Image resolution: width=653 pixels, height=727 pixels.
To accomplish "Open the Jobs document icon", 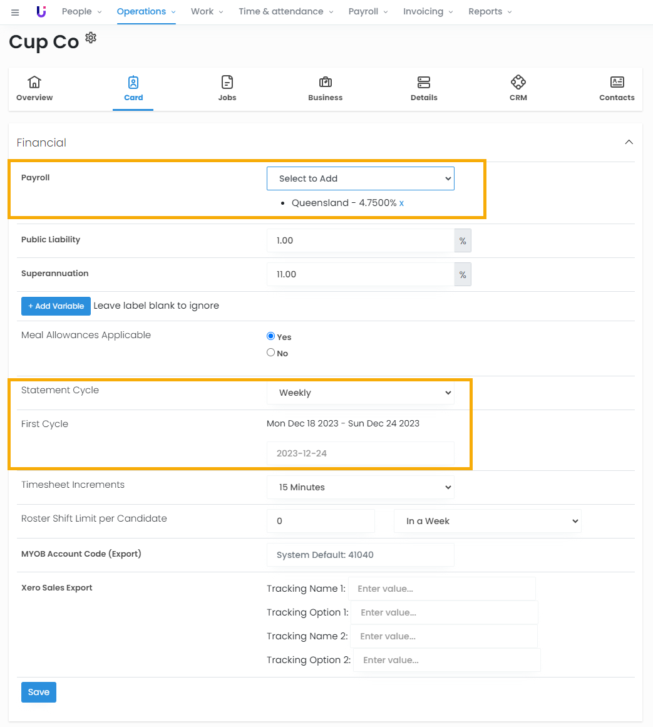I will click(x=227, y=82).
